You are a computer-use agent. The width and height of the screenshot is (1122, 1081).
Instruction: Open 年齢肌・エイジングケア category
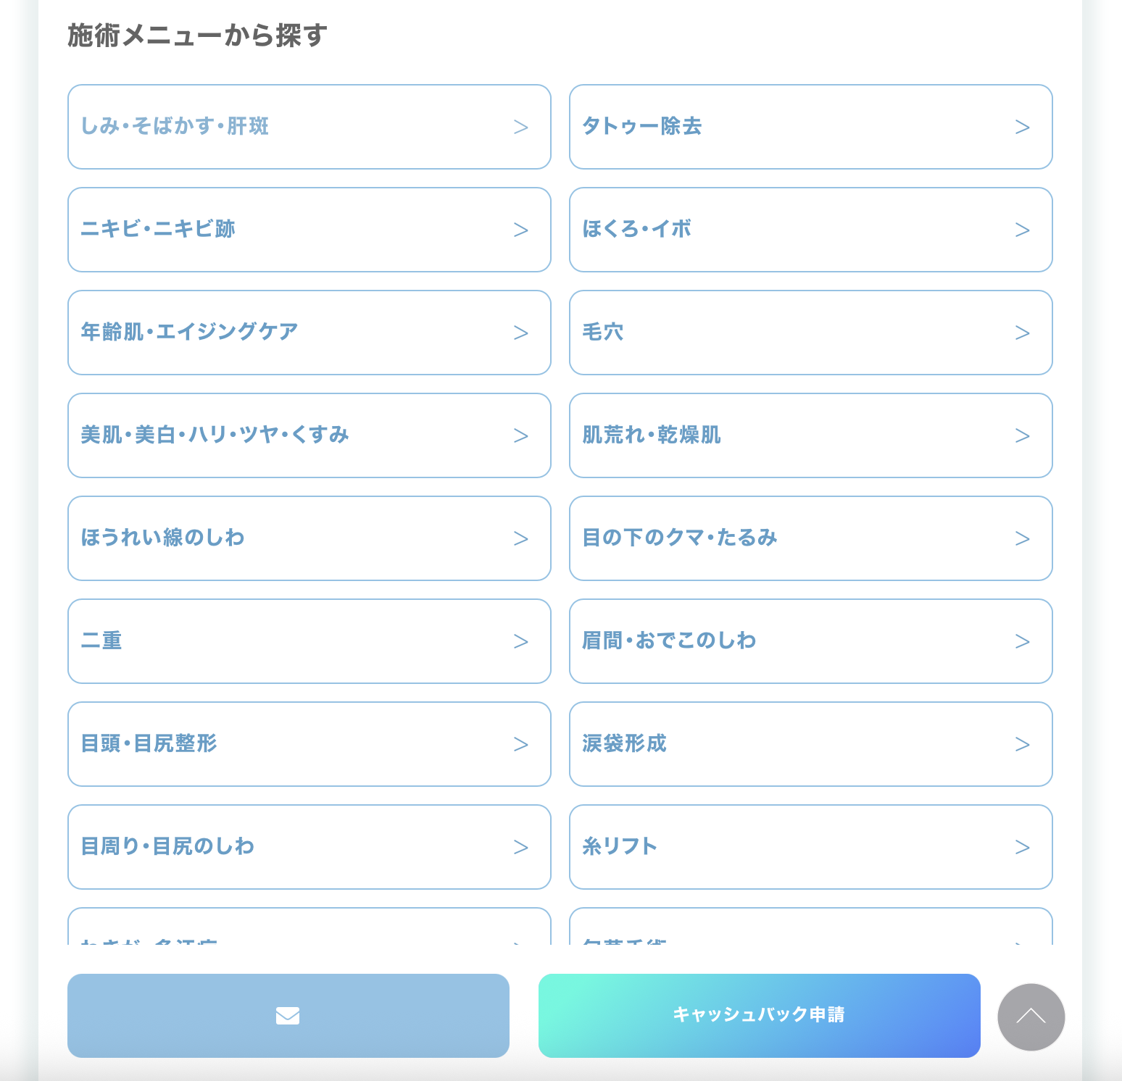click(309, 333)
